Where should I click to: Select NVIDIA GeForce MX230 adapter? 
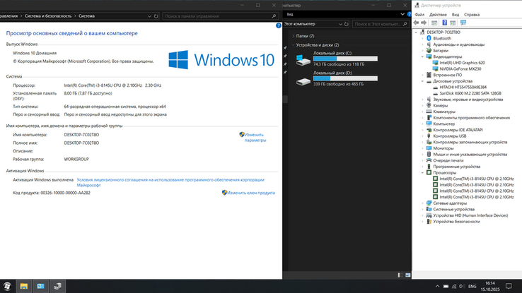460,68
